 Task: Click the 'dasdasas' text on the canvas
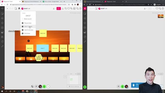[14, 31]
